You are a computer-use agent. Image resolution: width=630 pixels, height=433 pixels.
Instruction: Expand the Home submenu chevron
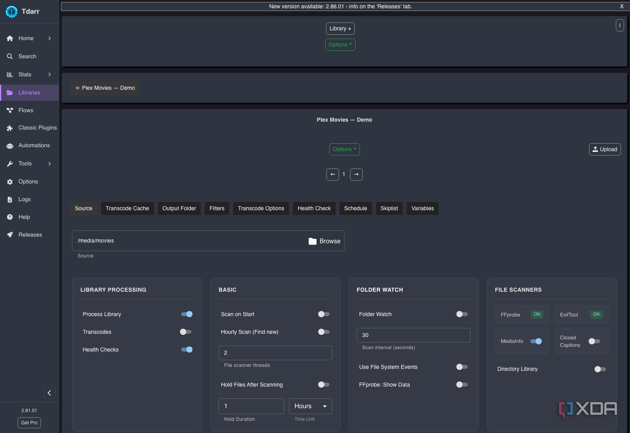[50, 38]
